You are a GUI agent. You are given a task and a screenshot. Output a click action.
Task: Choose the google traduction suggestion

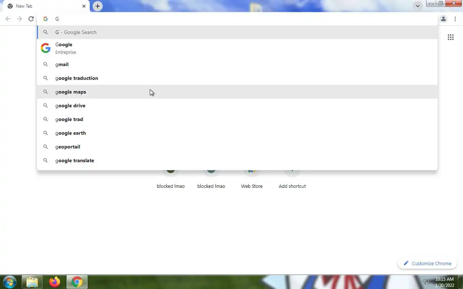click(237, 78)
